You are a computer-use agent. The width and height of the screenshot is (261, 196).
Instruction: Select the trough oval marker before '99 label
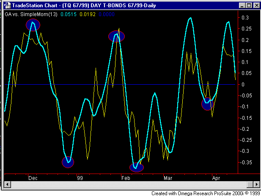(68, 161)
